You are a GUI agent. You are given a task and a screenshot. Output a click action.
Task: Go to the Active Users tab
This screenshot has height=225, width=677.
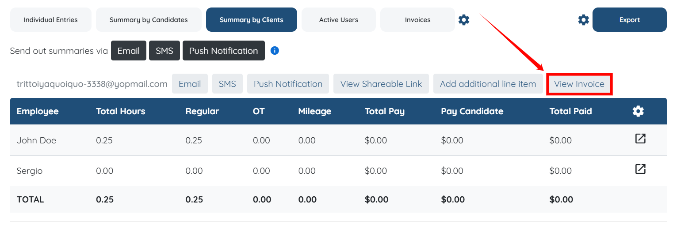tap(339, 20)
